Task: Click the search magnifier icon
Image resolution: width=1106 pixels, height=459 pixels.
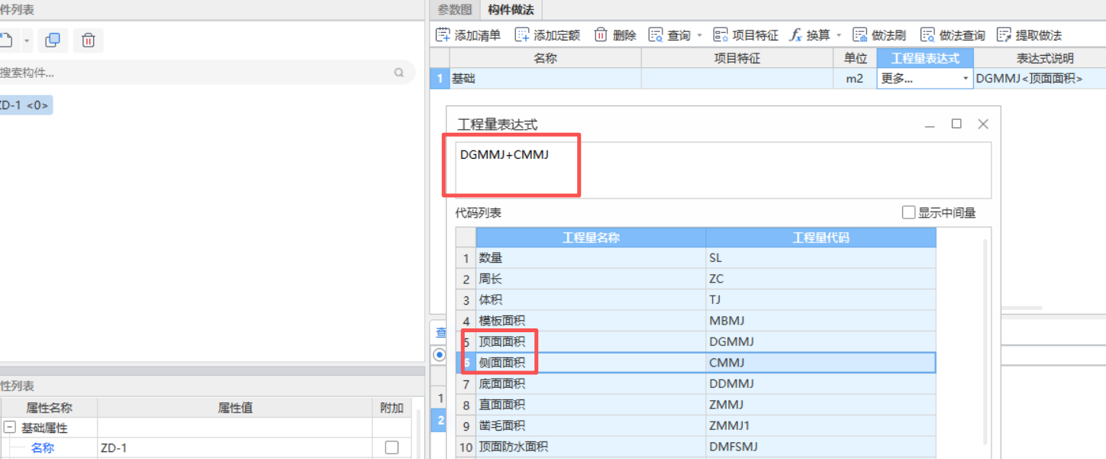Action: (x=398, y=73)
